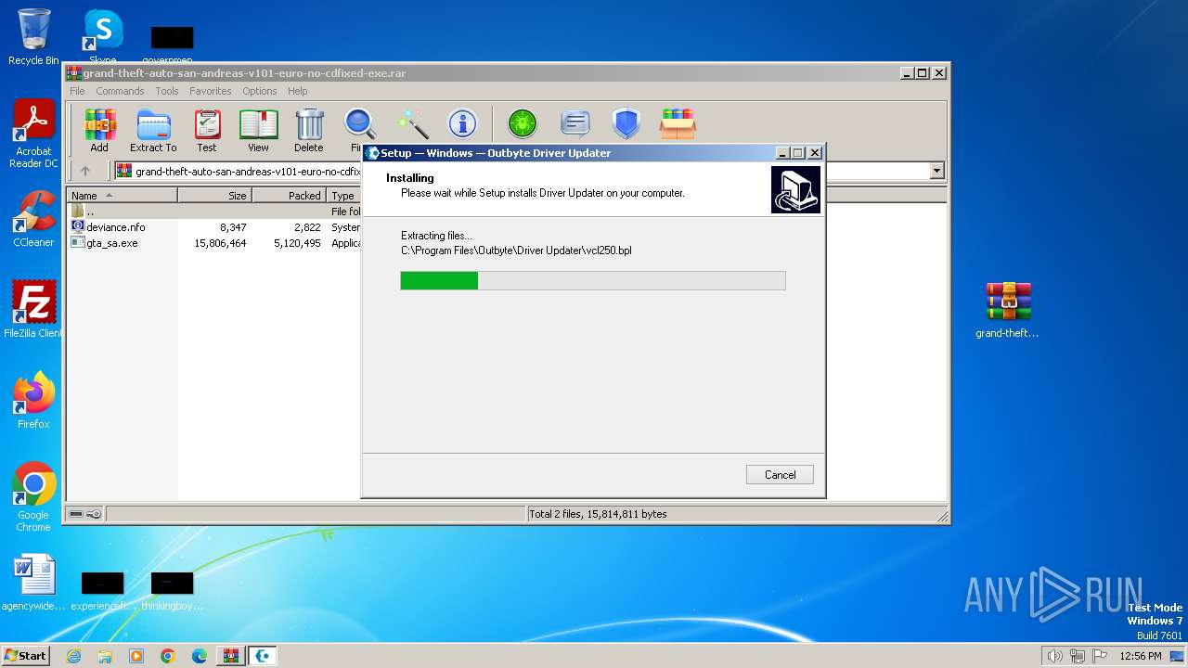Click the Protect shield toolbar icon
The width and height of the screenshot is (1188, 668).
coord(626,123)
